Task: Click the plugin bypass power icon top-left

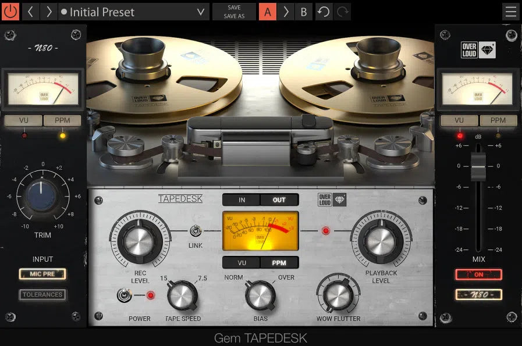Action: pos(10,12)
